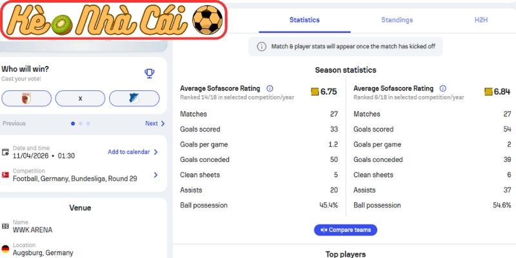Viewport: 516px width, 258px height.
Task: Click the Bundesliga logo icon under Competition
Action: pyautogui.click(x=6, y=175)
